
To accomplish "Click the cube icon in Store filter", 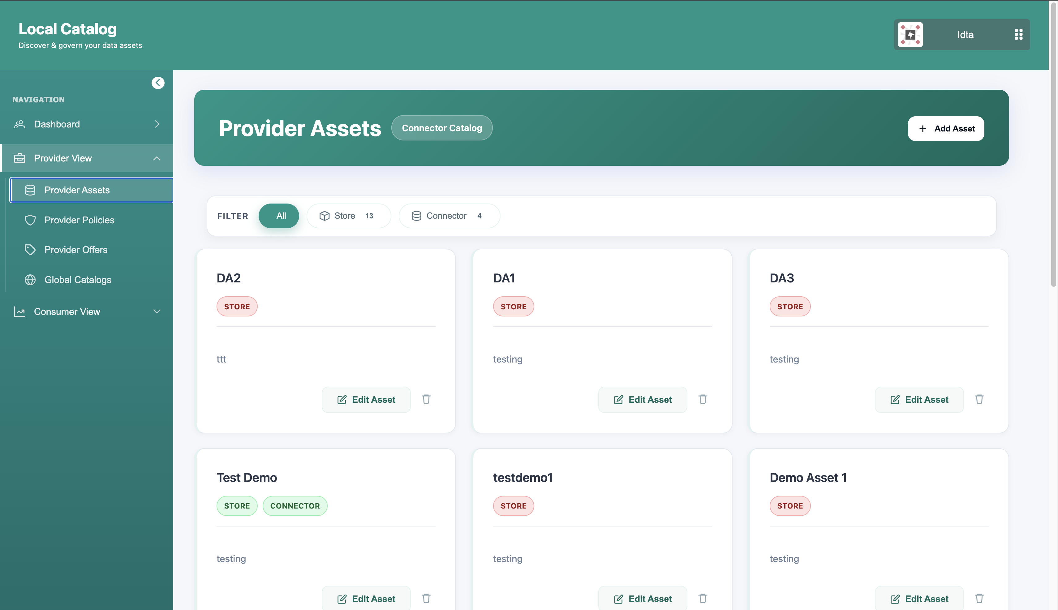I will pyautogui.click(x=324, y=216).
